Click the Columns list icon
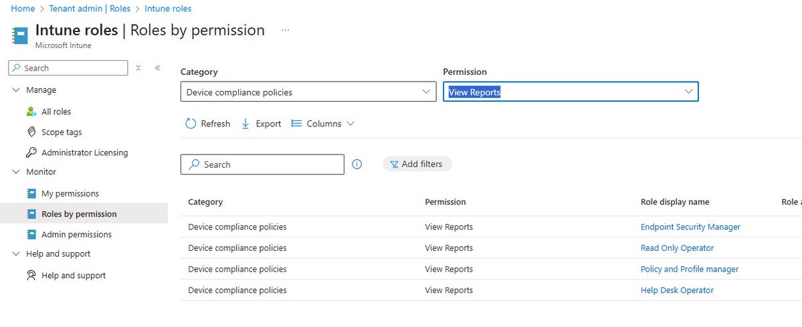 click(x=296, y=123)
